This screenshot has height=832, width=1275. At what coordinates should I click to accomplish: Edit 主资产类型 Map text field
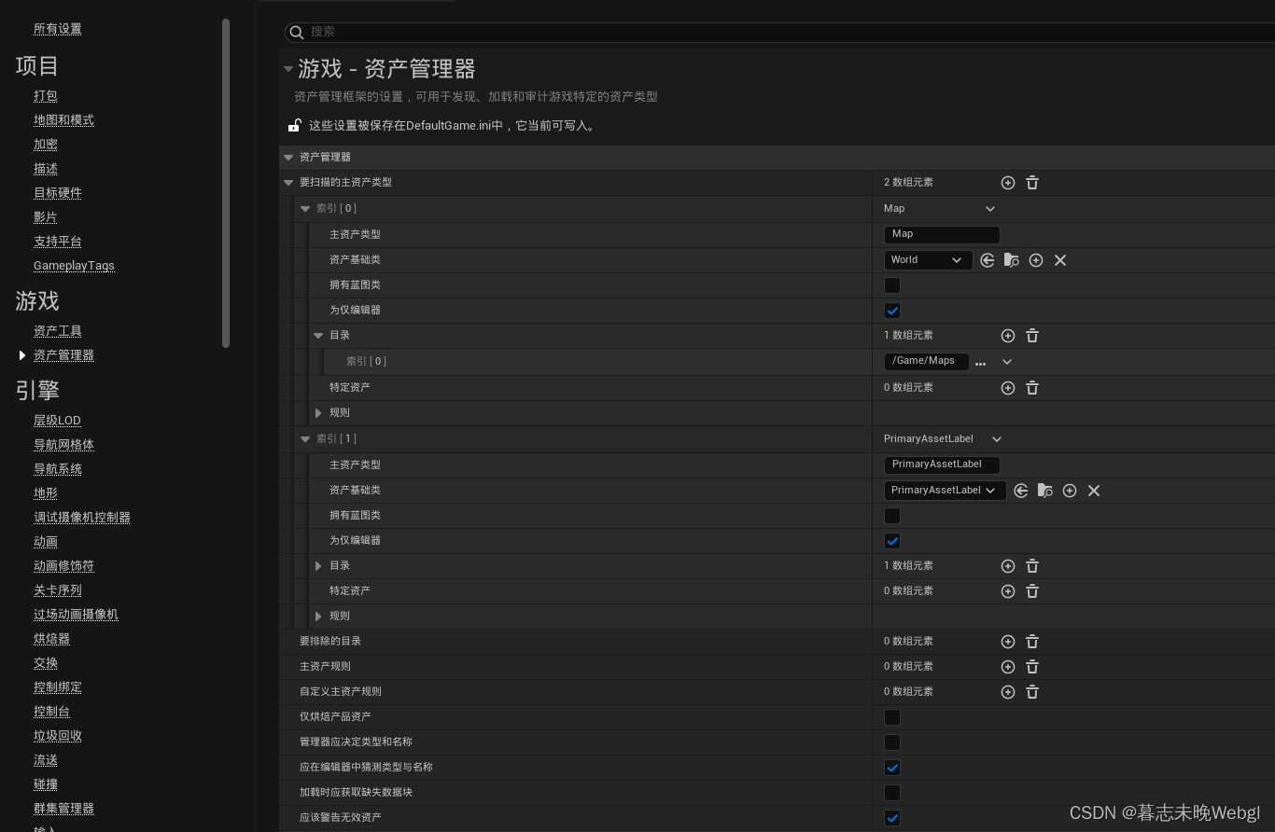pos(942,235)
